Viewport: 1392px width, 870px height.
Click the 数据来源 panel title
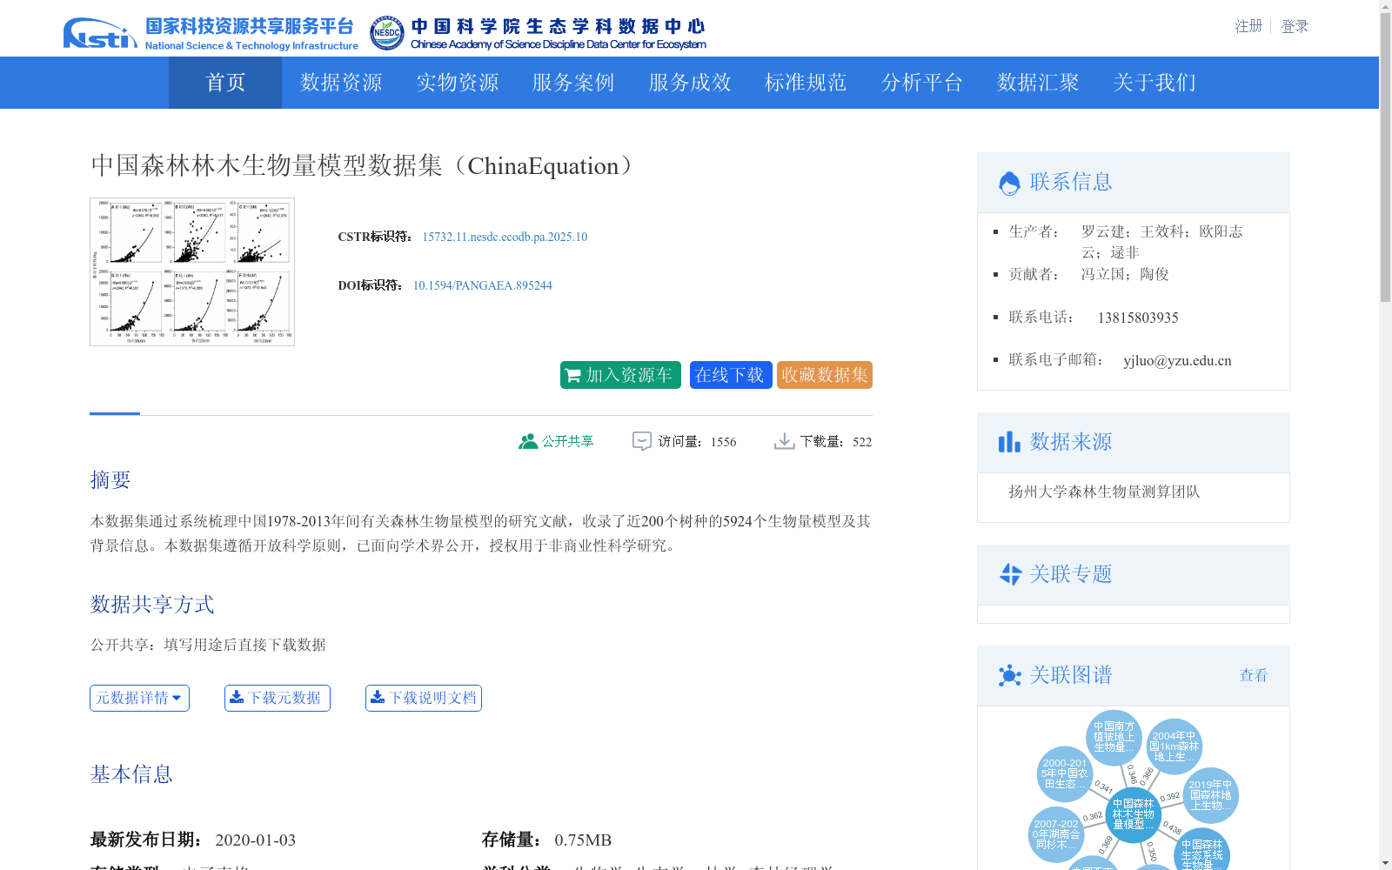click(1071, 442)
